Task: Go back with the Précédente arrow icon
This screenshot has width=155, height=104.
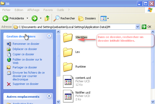Action: coord(5,18)
